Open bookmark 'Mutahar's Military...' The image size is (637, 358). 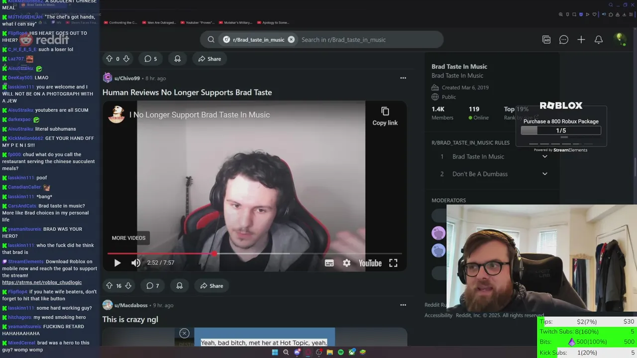point(236,22)
